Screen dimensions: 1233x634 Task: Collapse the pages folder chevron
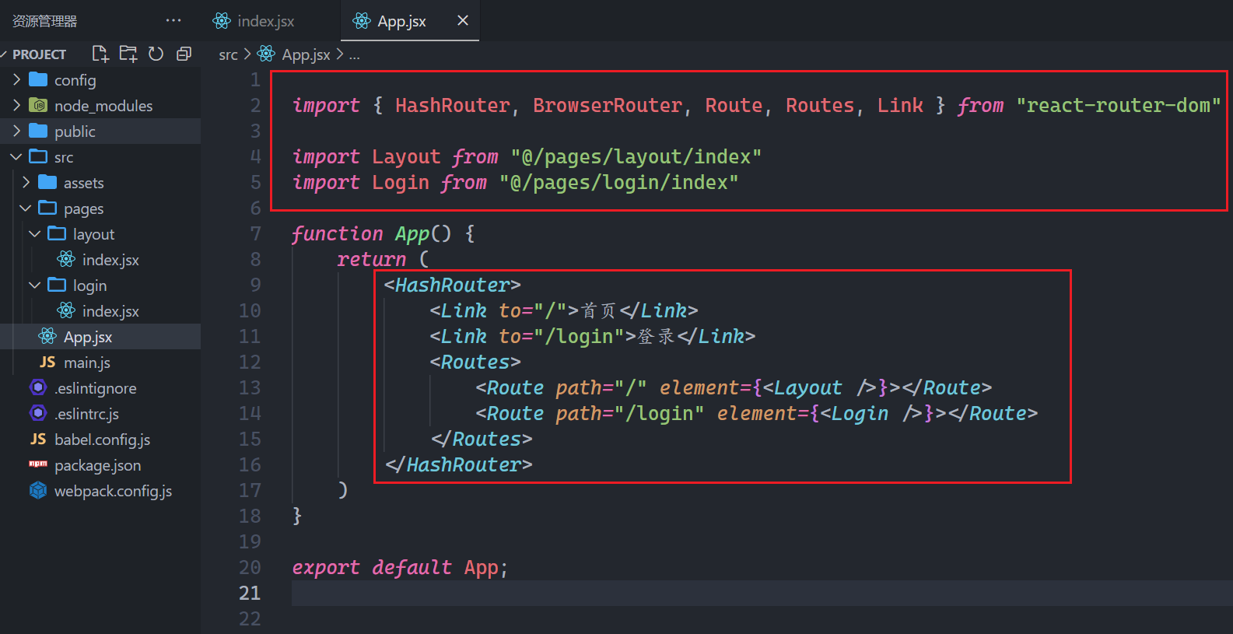[x=25, y=208]
